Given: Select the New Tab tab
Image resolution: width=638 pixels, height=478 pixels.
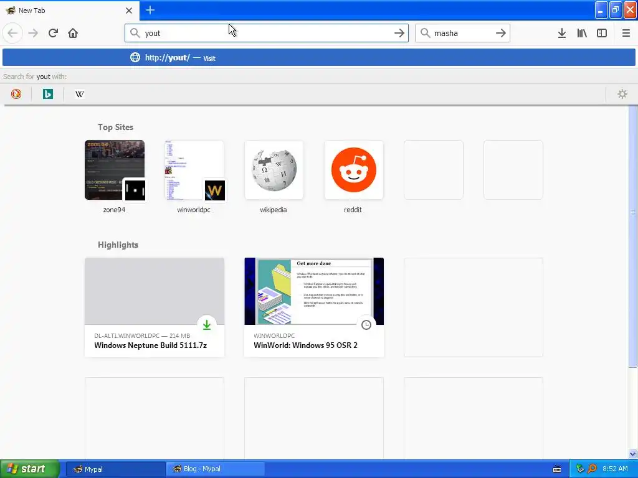Looking at the screenshot, I should (69, 11).
